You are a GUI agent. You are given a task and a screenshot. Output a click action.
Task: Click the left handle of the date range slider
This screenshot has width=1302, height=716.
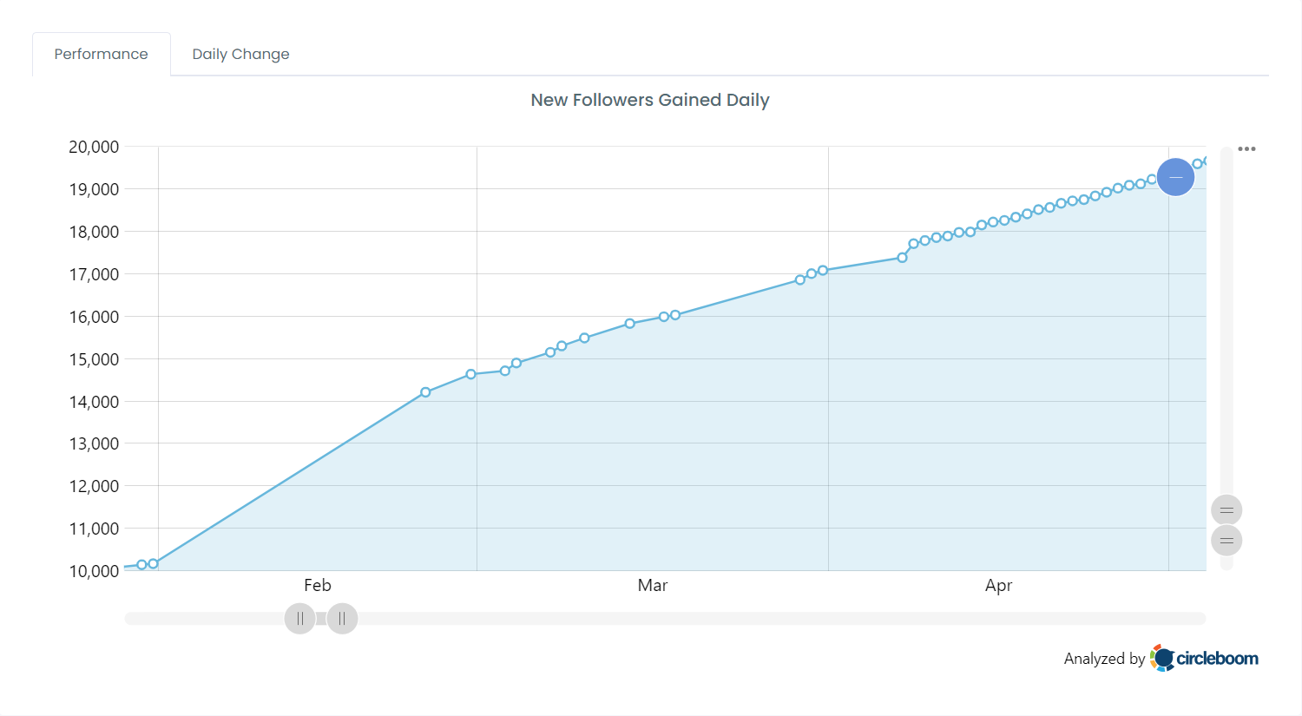299,619
